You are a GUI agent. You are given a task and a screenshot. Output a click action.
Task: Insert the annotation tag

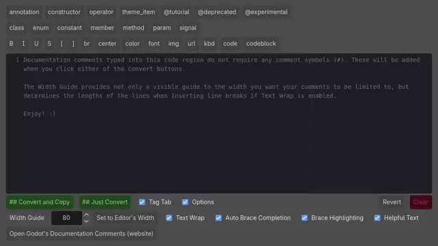pyautogui.click(x=25, y=12)
